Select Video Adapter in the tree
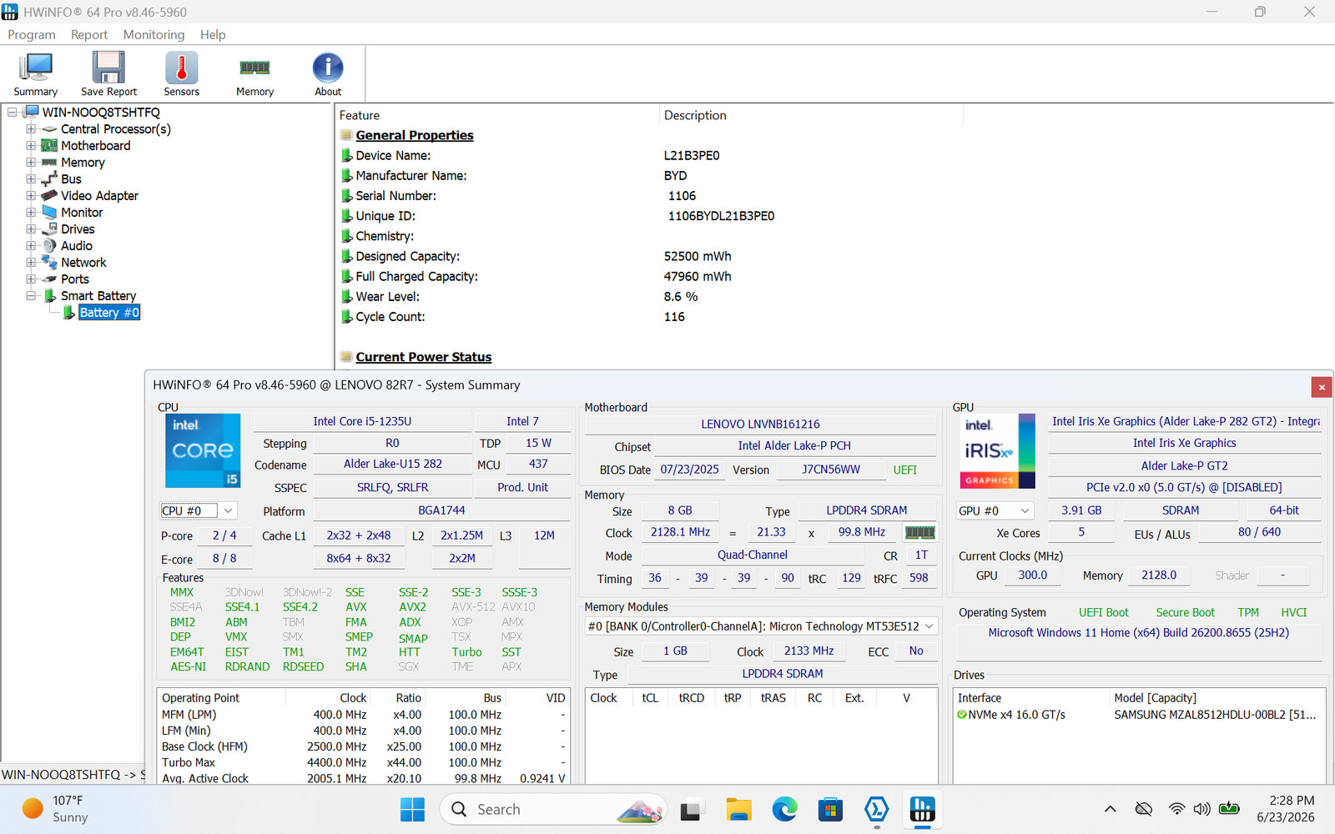 pyautogui.click(x=99, y=196)
